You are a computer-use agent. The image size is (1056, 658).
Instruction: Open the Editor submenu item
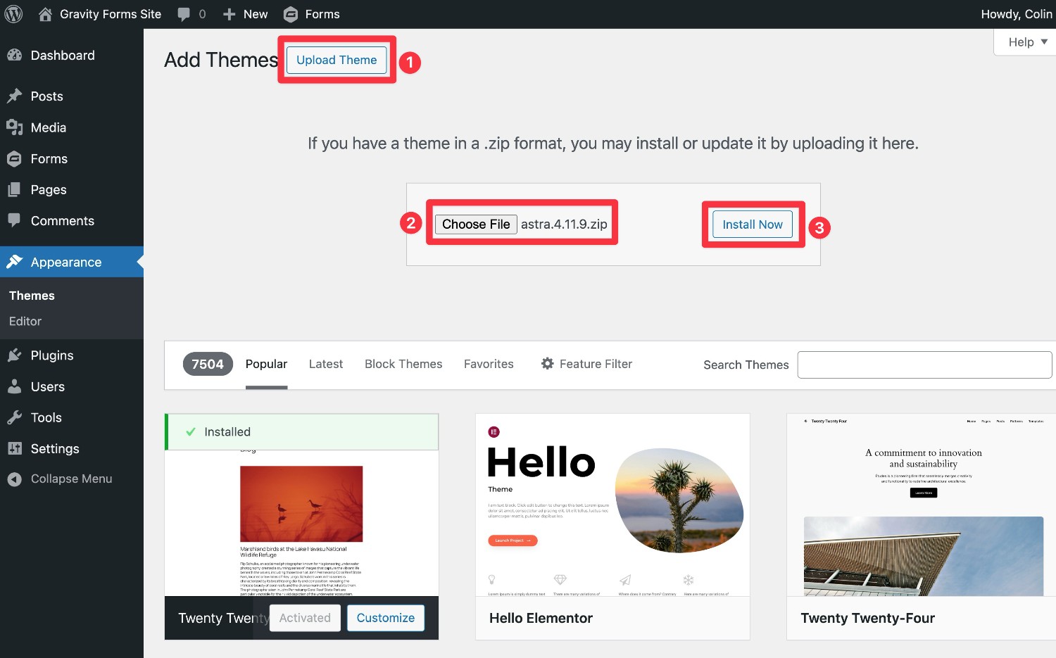[x=25, y=321]
